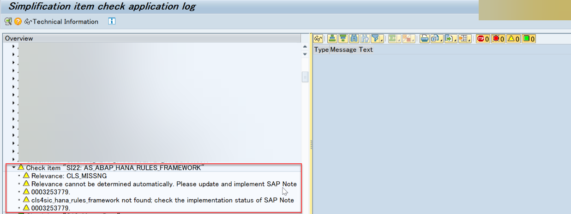Open Technical Information
This screenshot has height=214, width=571.
[x=61, y=22]
